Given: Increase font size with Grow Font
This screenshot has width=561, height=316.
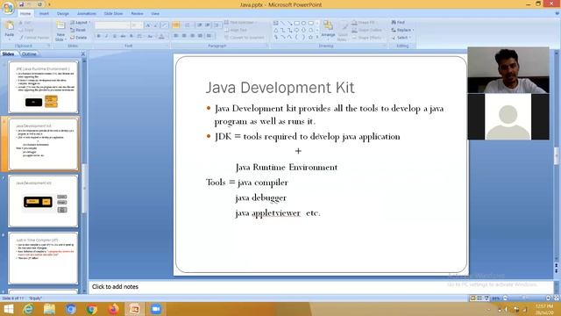Looking at the screenshot, I should click(148, 25).
